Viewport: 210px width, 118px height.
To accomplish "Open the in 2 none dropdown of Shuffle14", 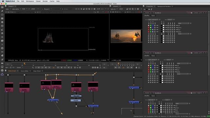I will [170, 20].
